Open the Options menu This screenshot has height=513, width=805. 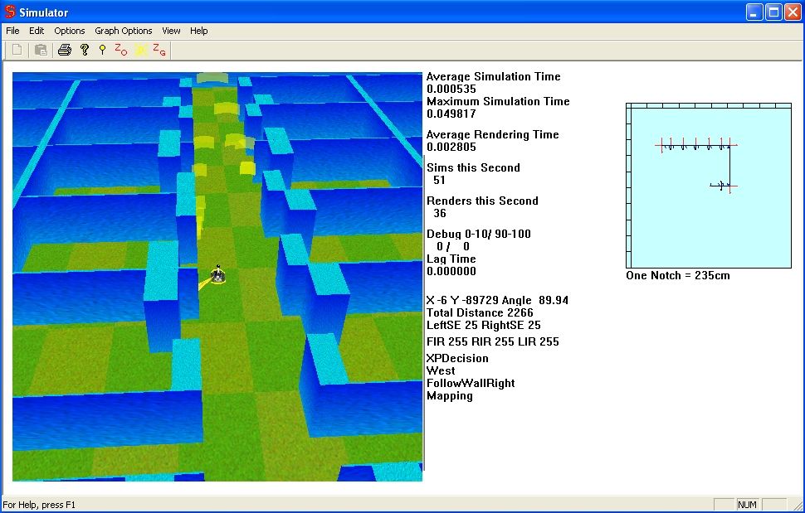[x=70, y=31]
